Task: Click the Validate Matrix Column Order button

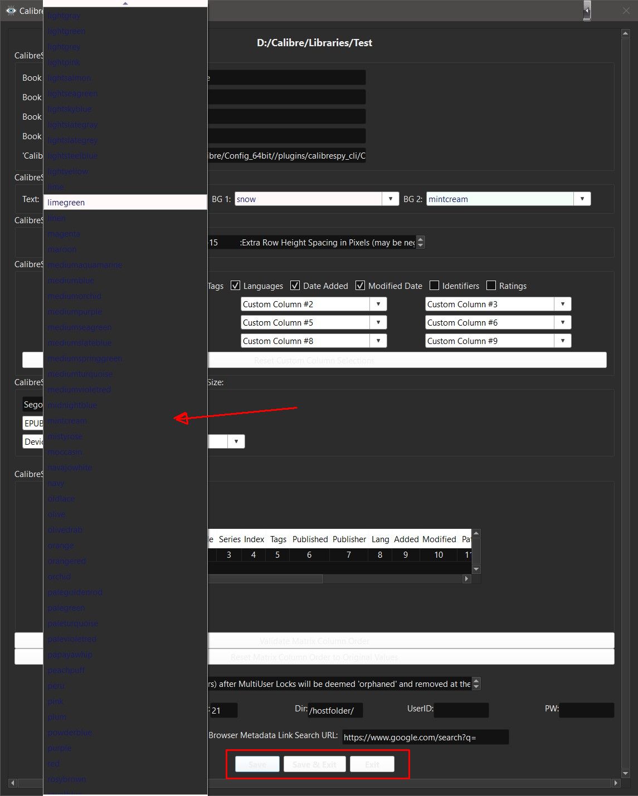Action: 314,641
